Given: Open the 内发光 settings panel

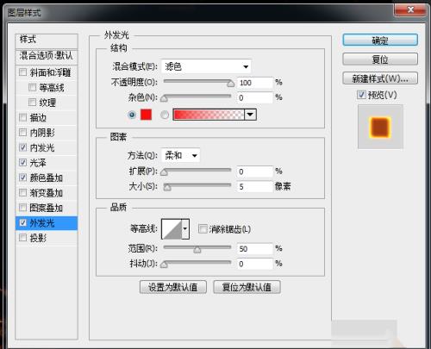Looking at the screenshot, I should (x=42, y=147).
